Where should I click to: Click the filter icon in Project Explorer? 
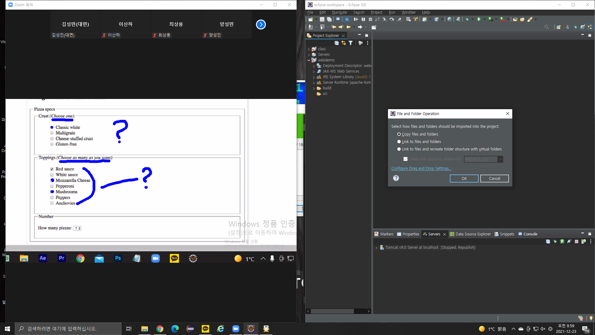(x=350, y=43)
